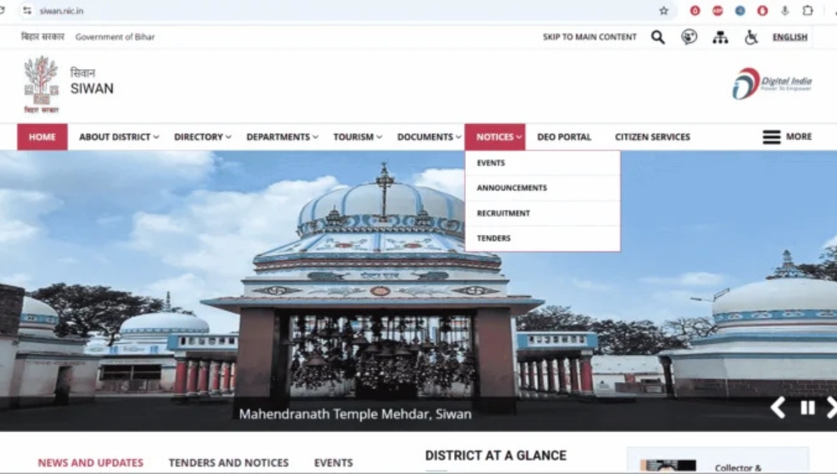Click the accessibility wheelchair icon
The width and height of the screenshot is (837, 474).
click(x=751, y=36)
